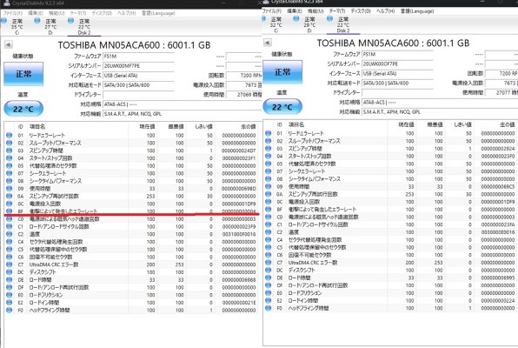Click raw value 000000002924 in right window
This screenshot has width=518, height=348.
click(497, 149)
